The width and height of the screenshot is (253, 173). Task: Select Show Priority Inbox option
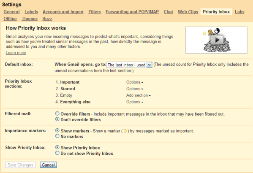tap(57, 147)
